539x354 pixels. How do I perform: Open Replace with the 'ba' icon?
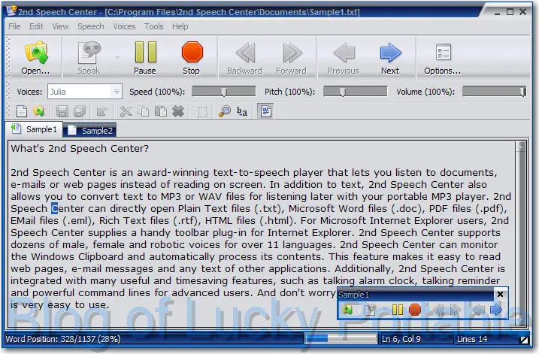click(x=242, y=111)
